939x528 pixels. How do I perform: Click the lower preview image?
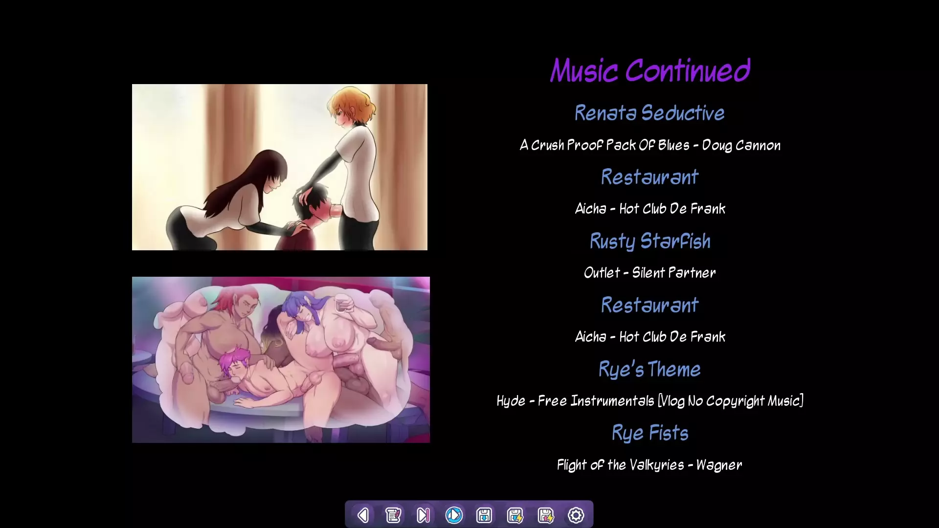tap(281, 359)
